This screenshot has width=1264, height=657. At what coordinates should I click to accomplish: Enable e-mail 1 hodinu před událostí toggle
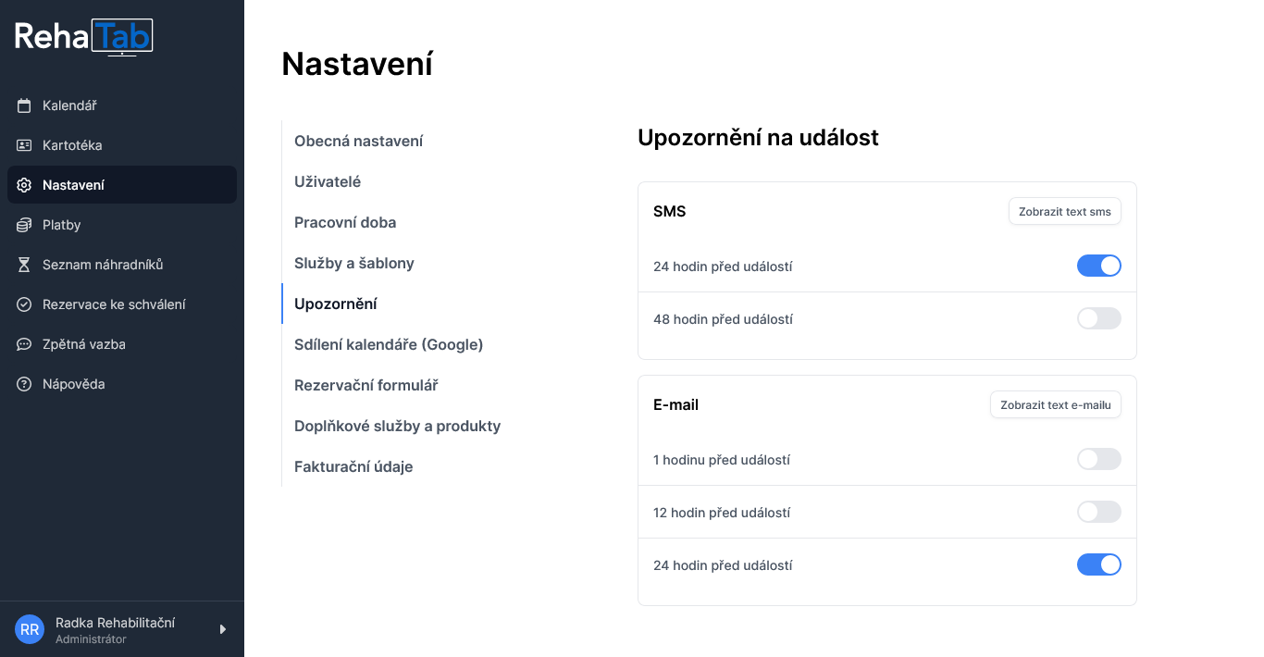pos(1098,459)
